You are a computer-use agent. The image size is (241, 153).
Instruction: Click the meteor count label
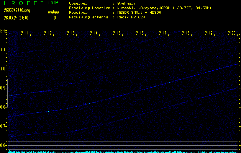point(53,12)
